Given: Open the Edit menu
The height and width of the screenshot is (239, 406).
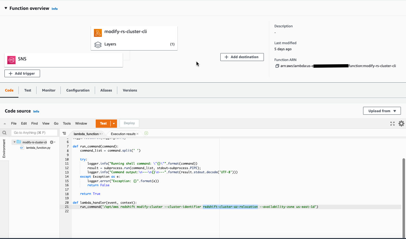Looking at the screenshot, I should tap(24, 123).
